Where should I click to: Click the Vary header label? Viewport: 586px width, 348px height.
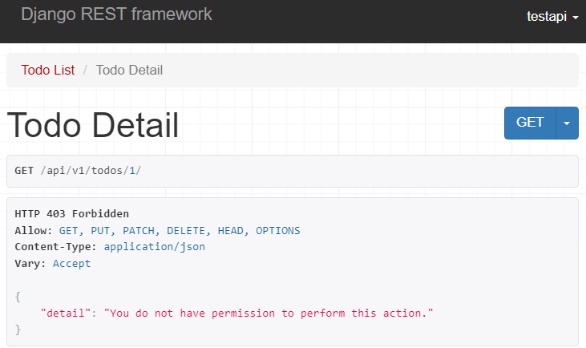[x=30, y=263]
